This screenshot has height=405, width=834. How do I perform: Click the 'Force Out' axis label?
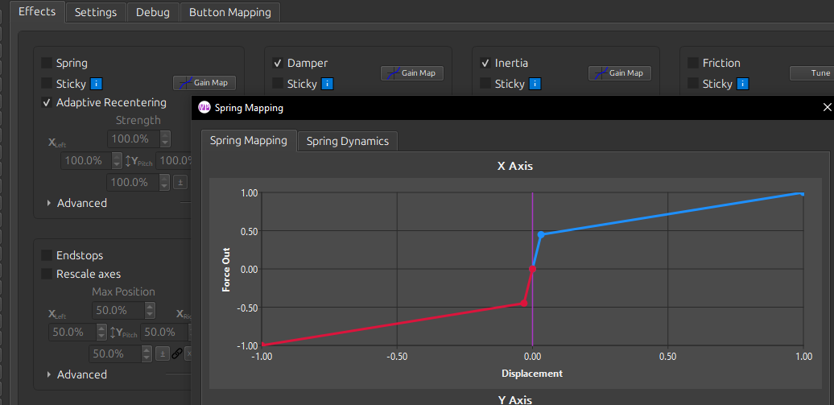(226, 269)
